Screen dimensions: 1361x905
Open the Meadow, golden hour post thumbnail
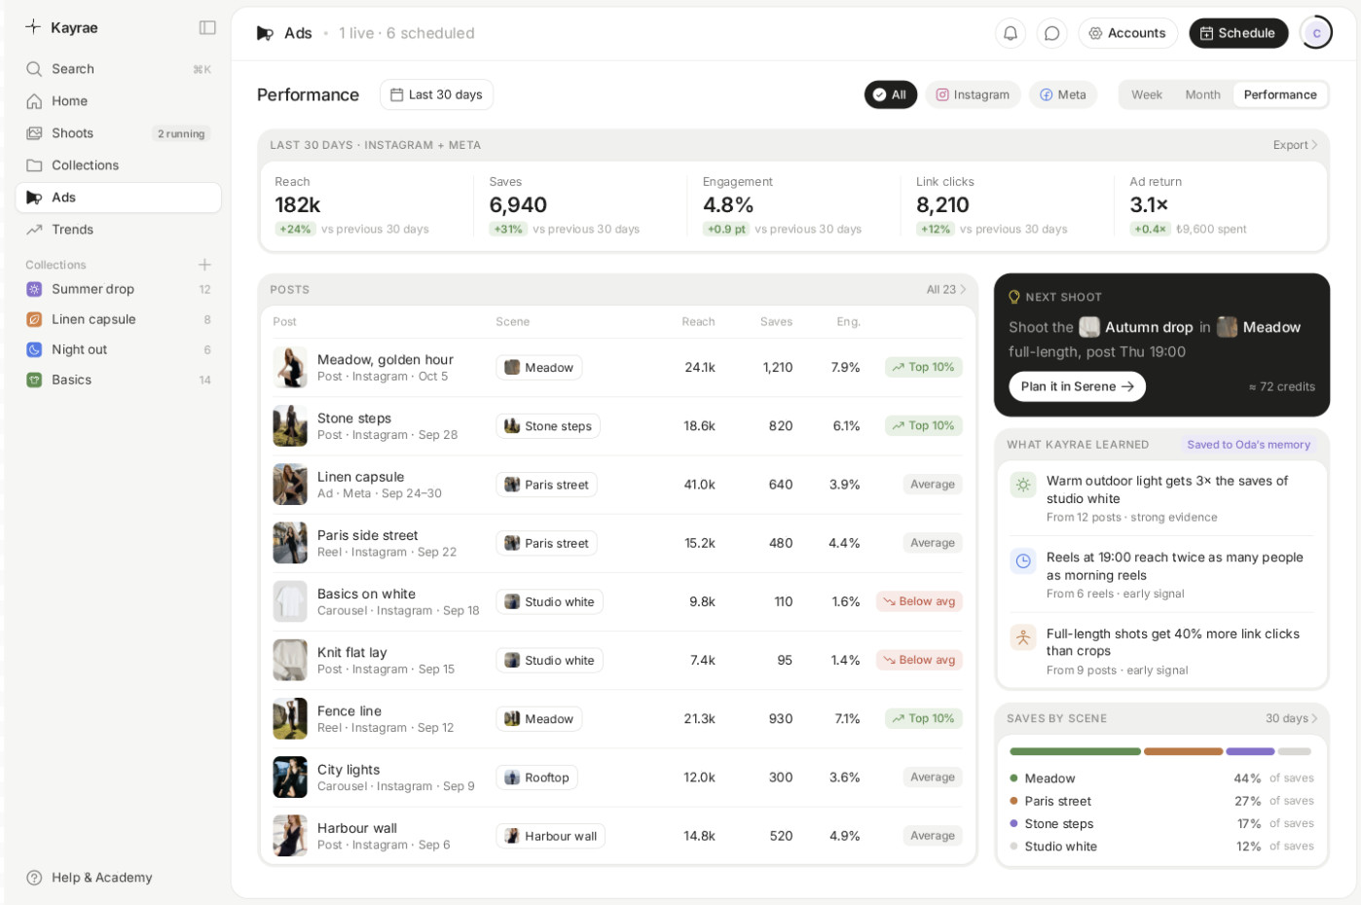pyautogui.click(x=290, y=368)
